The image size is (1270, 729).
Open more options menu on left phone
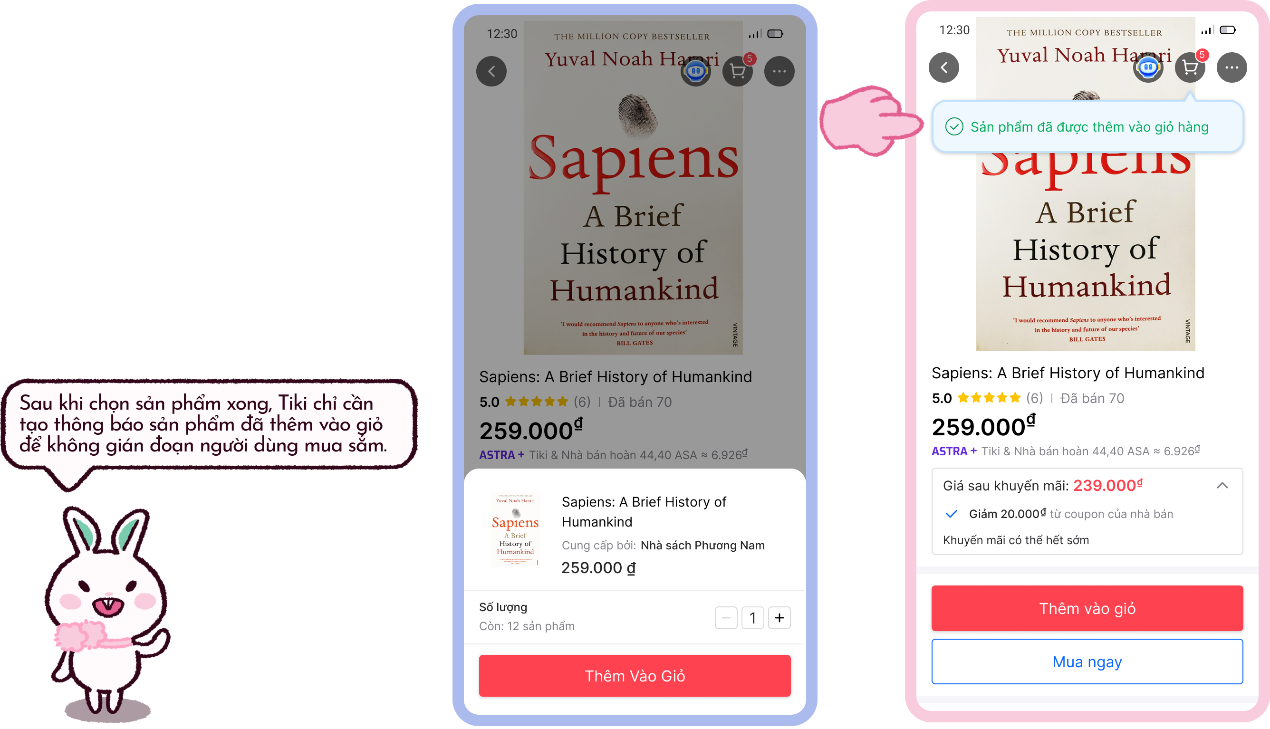pyautogui.click(x=779, y=71)
